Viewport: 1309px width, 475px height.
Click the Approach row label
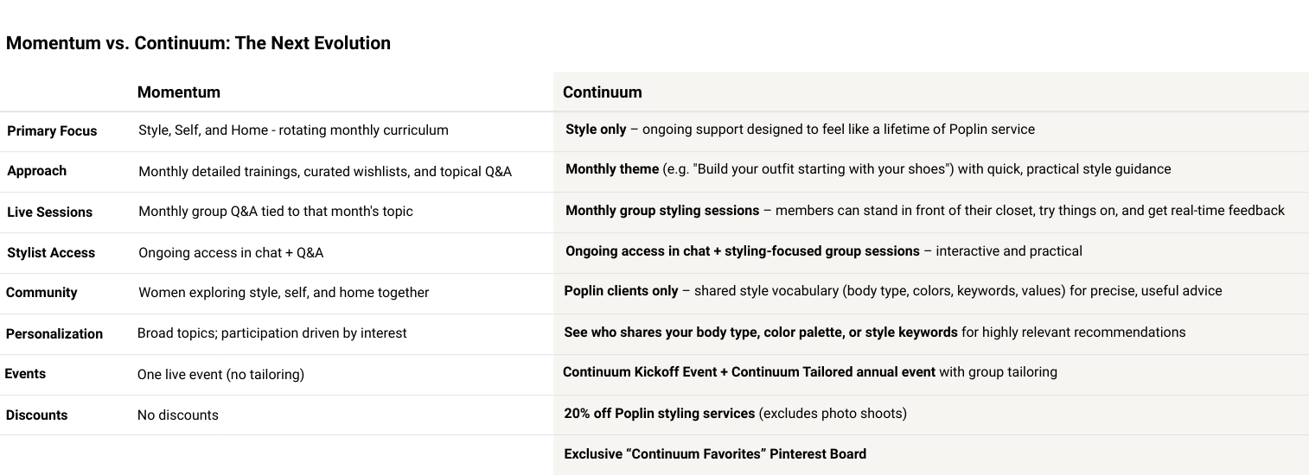click(36, 171)
